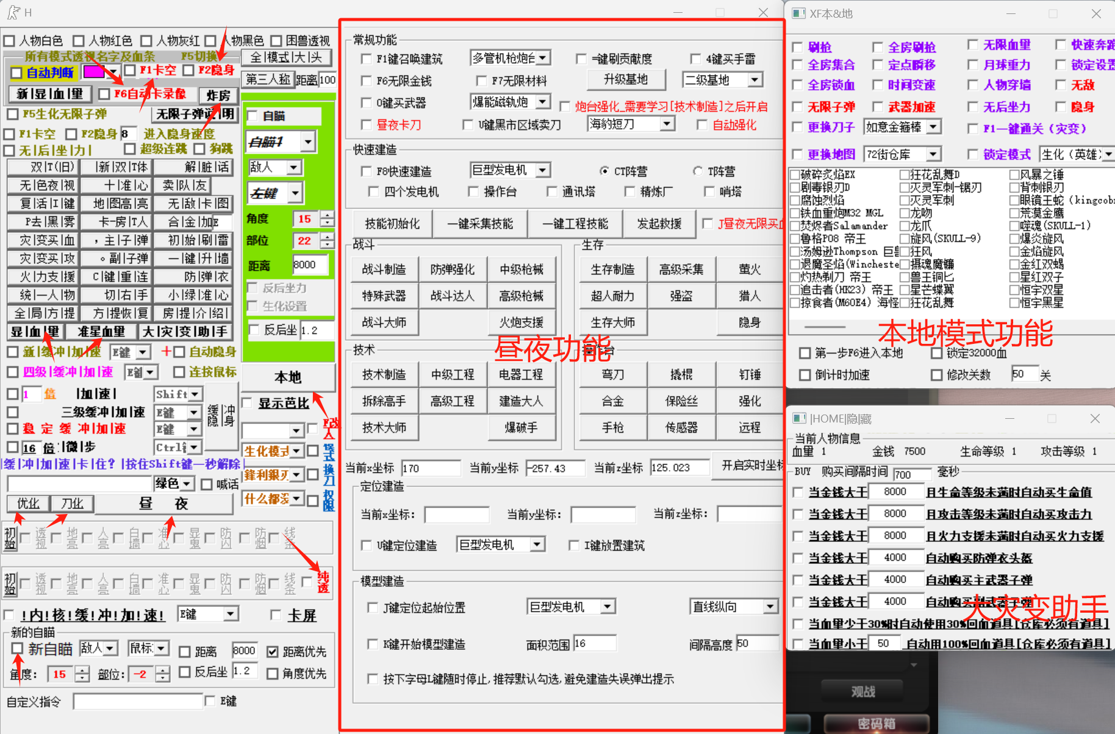Toggle the 全房集合 checkbox
The width and height of the screenshot is (1115, 734).
point(797,65)
